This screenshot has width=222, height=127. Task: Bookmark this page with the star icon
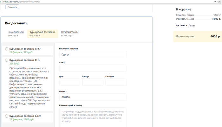219,2
